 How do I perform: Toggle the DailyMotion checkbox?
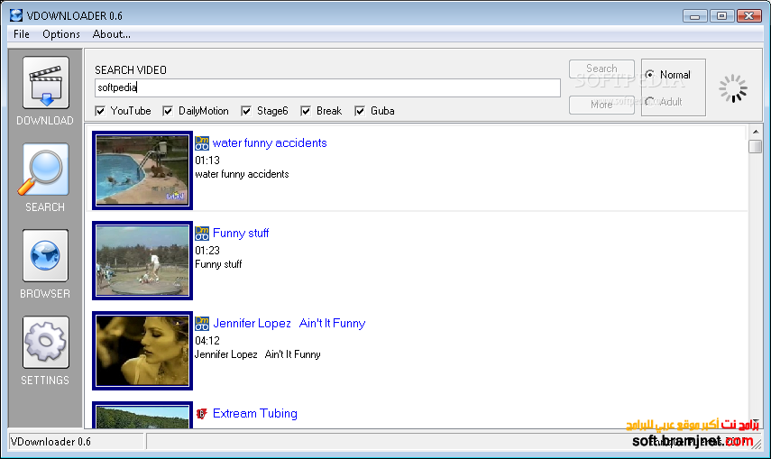pyautogui.click(x=168, y=111)
